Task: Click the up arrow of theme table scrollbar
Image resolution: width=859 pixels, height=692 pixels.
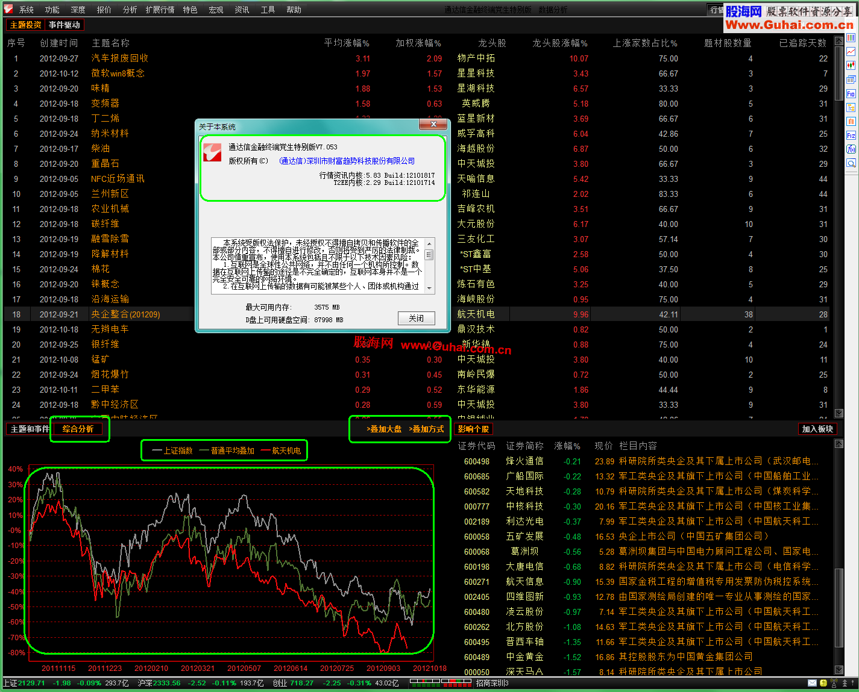Action: click(x=839, y=41)
